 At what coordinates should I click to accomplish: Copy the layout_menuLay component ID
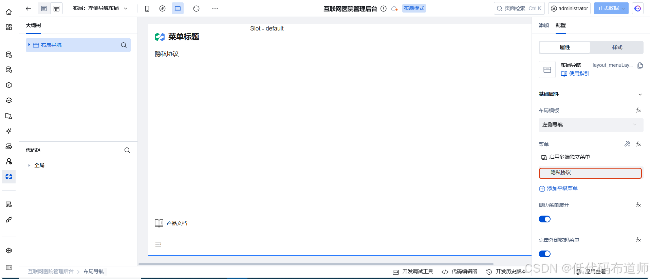click(x=640, y=65)
